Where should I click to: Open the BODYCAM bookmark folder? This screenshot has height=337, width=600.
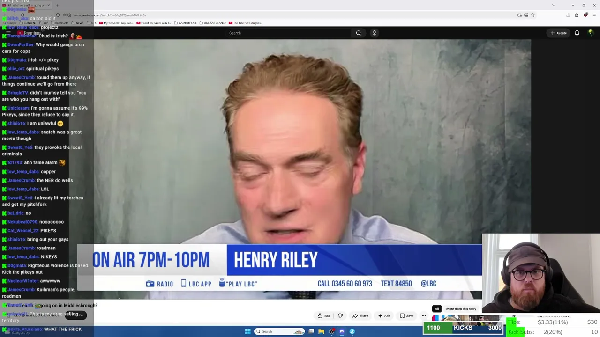pos(60,23)
